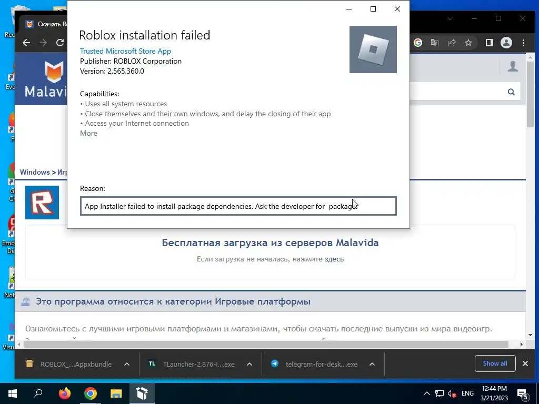Click Malavida search magnifier button
539x404 pixels.
click(511, 92)
